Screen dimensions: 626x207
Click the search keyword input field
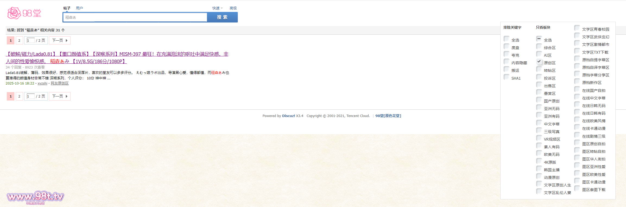[x=135, y=17]
